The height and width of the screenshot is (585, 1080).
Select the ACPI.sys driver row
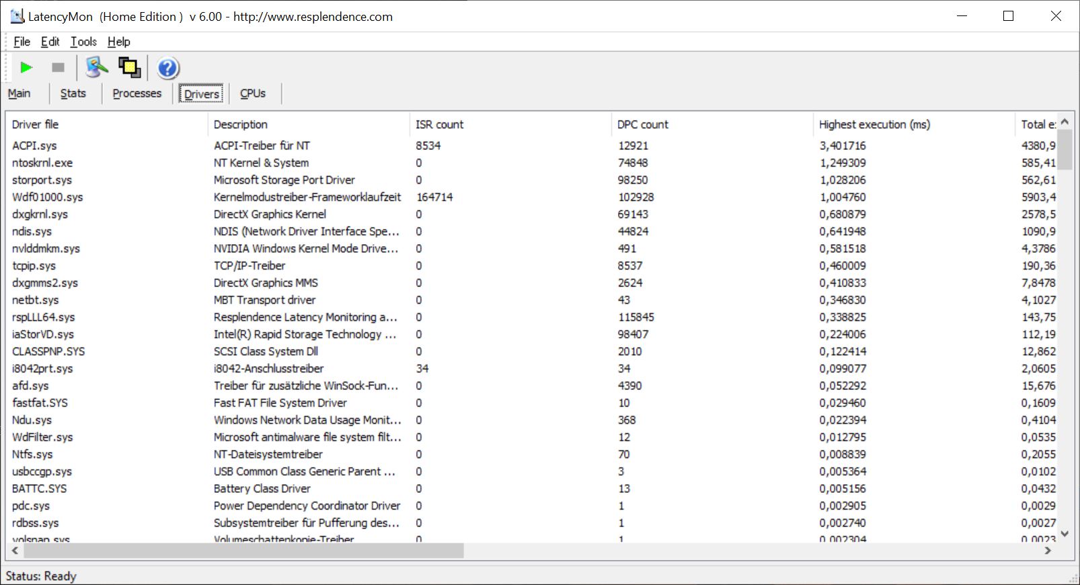point(34,145)
